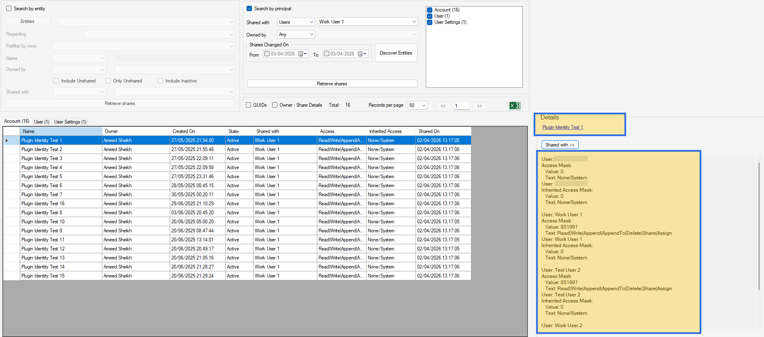764x337 pixels.
Task: Enable Include Unshared checkbox
Action: point(56,81)
